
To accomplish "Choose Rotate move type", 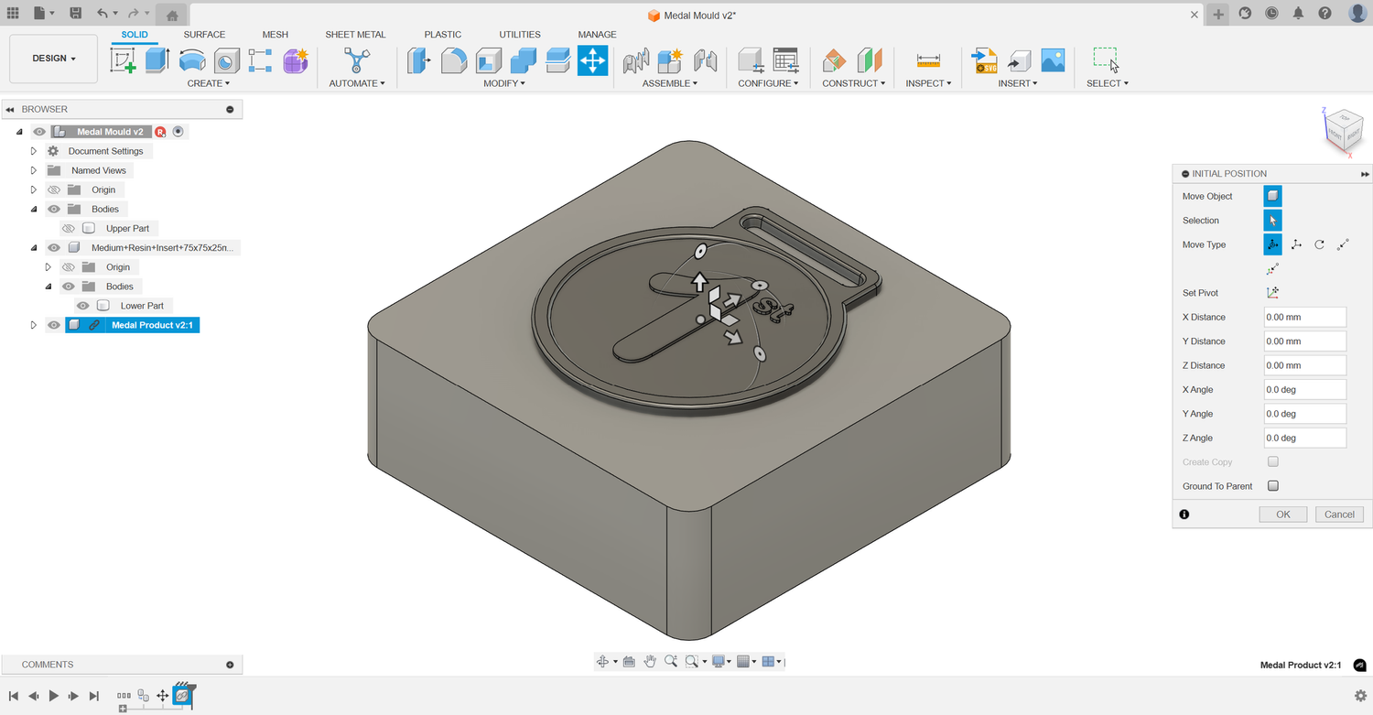I will (1319, 244).
